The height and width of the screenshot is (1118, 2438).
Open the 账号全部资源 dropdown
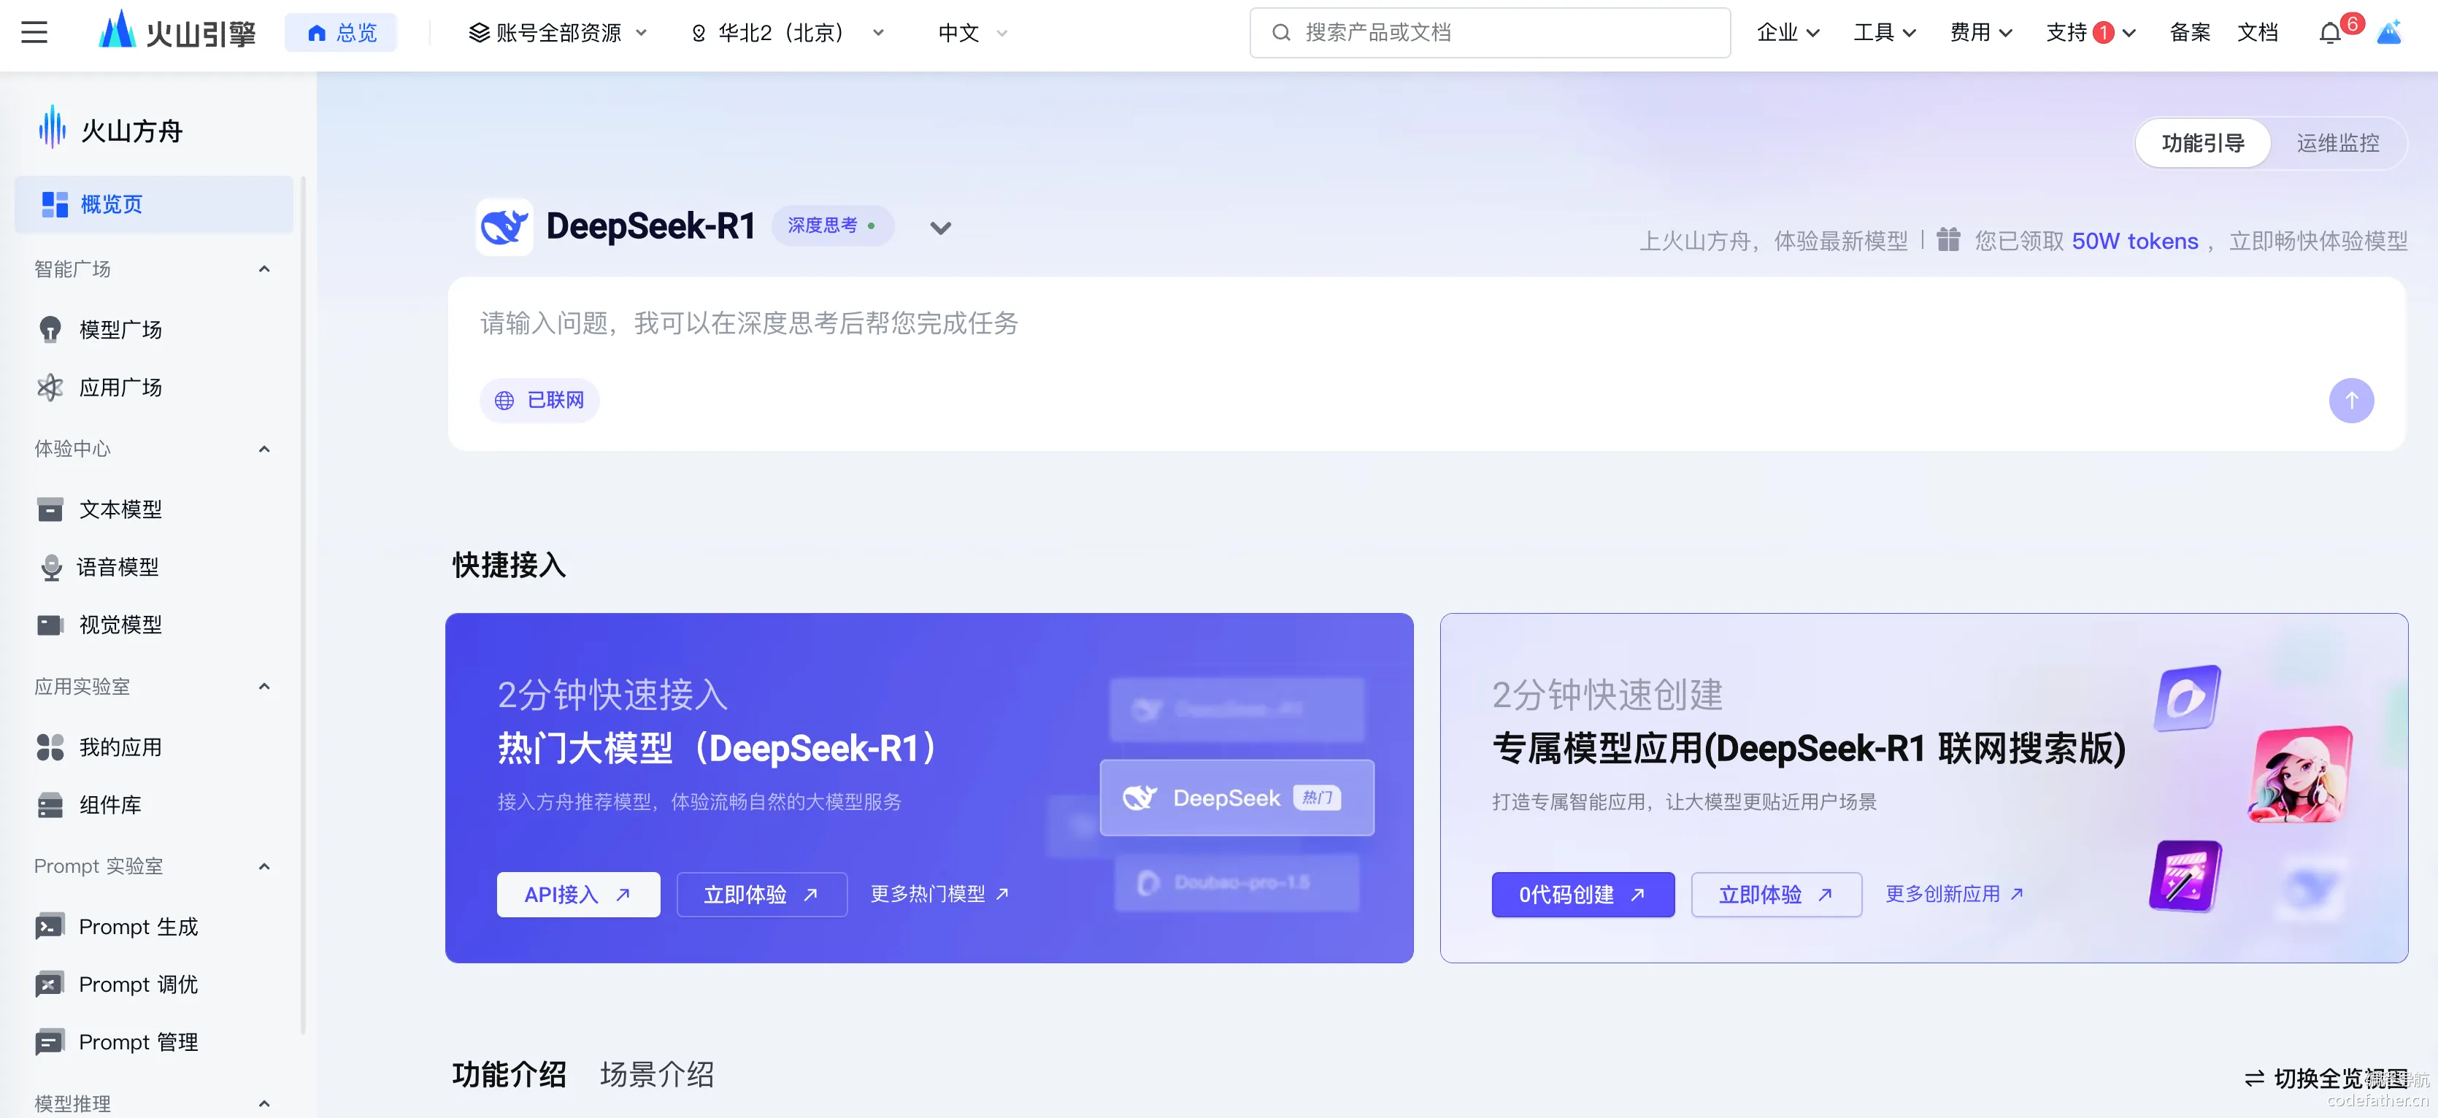(x=558, y=33)
